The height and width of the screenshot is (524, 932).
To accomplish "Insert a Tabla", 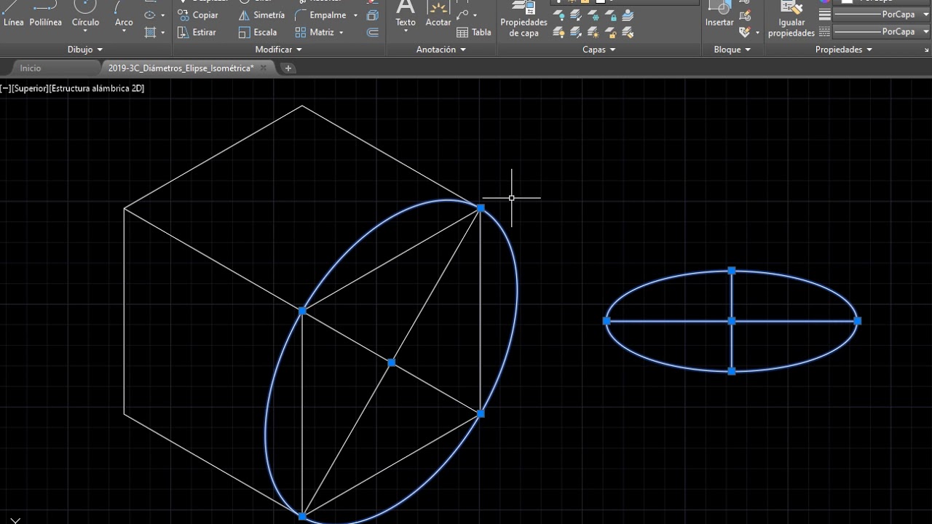I will coord(474,32).
